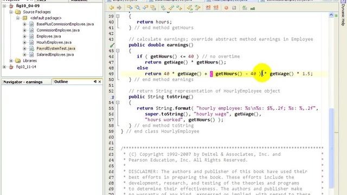The height and width of the screenshot is (195, 347).
Task: Click '"hours worked"' string on line 57
Action: pos(164,120)
